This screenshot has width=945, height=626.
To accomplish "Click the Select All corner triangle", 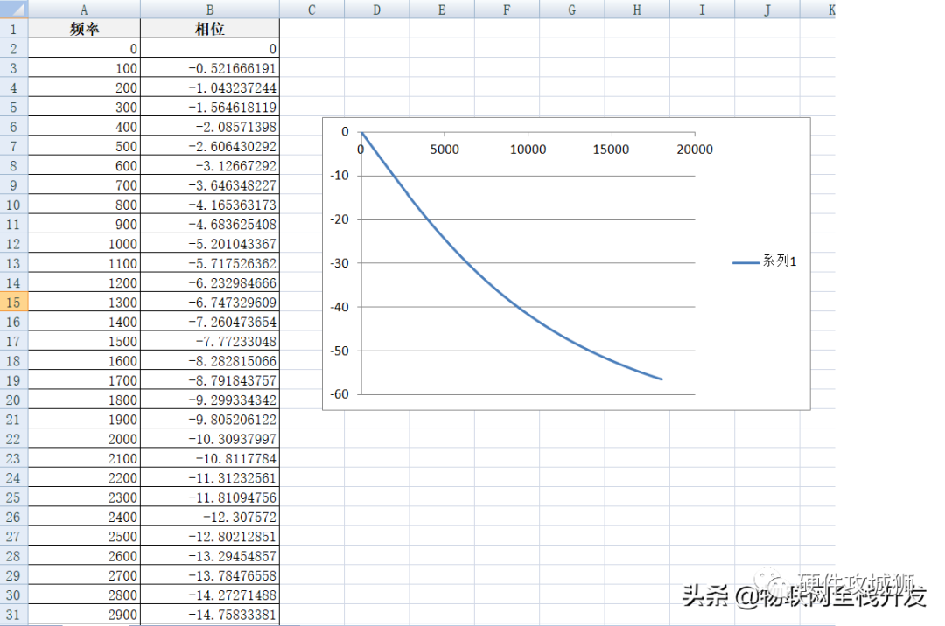I will tap(14, 9).
